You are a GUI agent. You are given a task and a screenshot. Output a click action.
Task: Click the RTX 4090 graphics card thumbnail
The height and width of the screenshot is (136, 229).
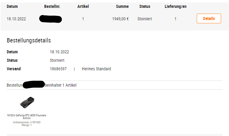pos(27,102)
